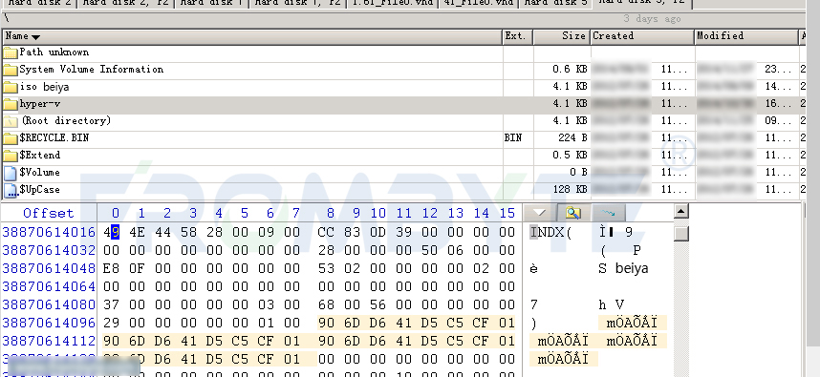Sort by the Created column header
Image resolution: width=820 pixels, height=377 pixels.
642,36
